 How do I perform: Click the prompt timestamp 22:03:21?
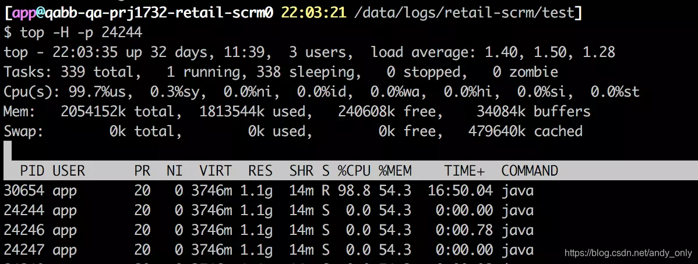point(314,13)
